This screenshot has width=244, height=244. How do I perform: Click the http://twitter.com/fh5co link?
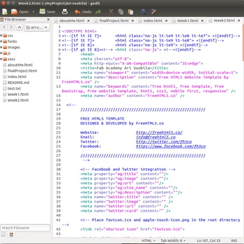[163, 142]
